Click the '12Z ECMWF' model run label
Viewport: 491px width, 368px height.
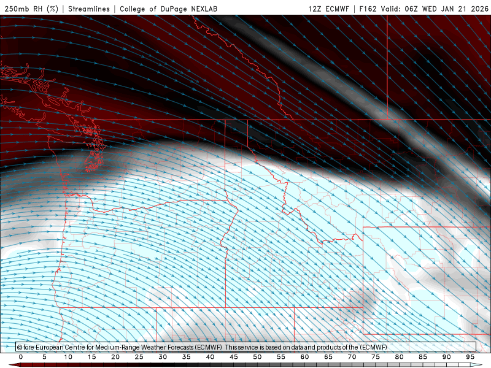(x=329, y=9)
